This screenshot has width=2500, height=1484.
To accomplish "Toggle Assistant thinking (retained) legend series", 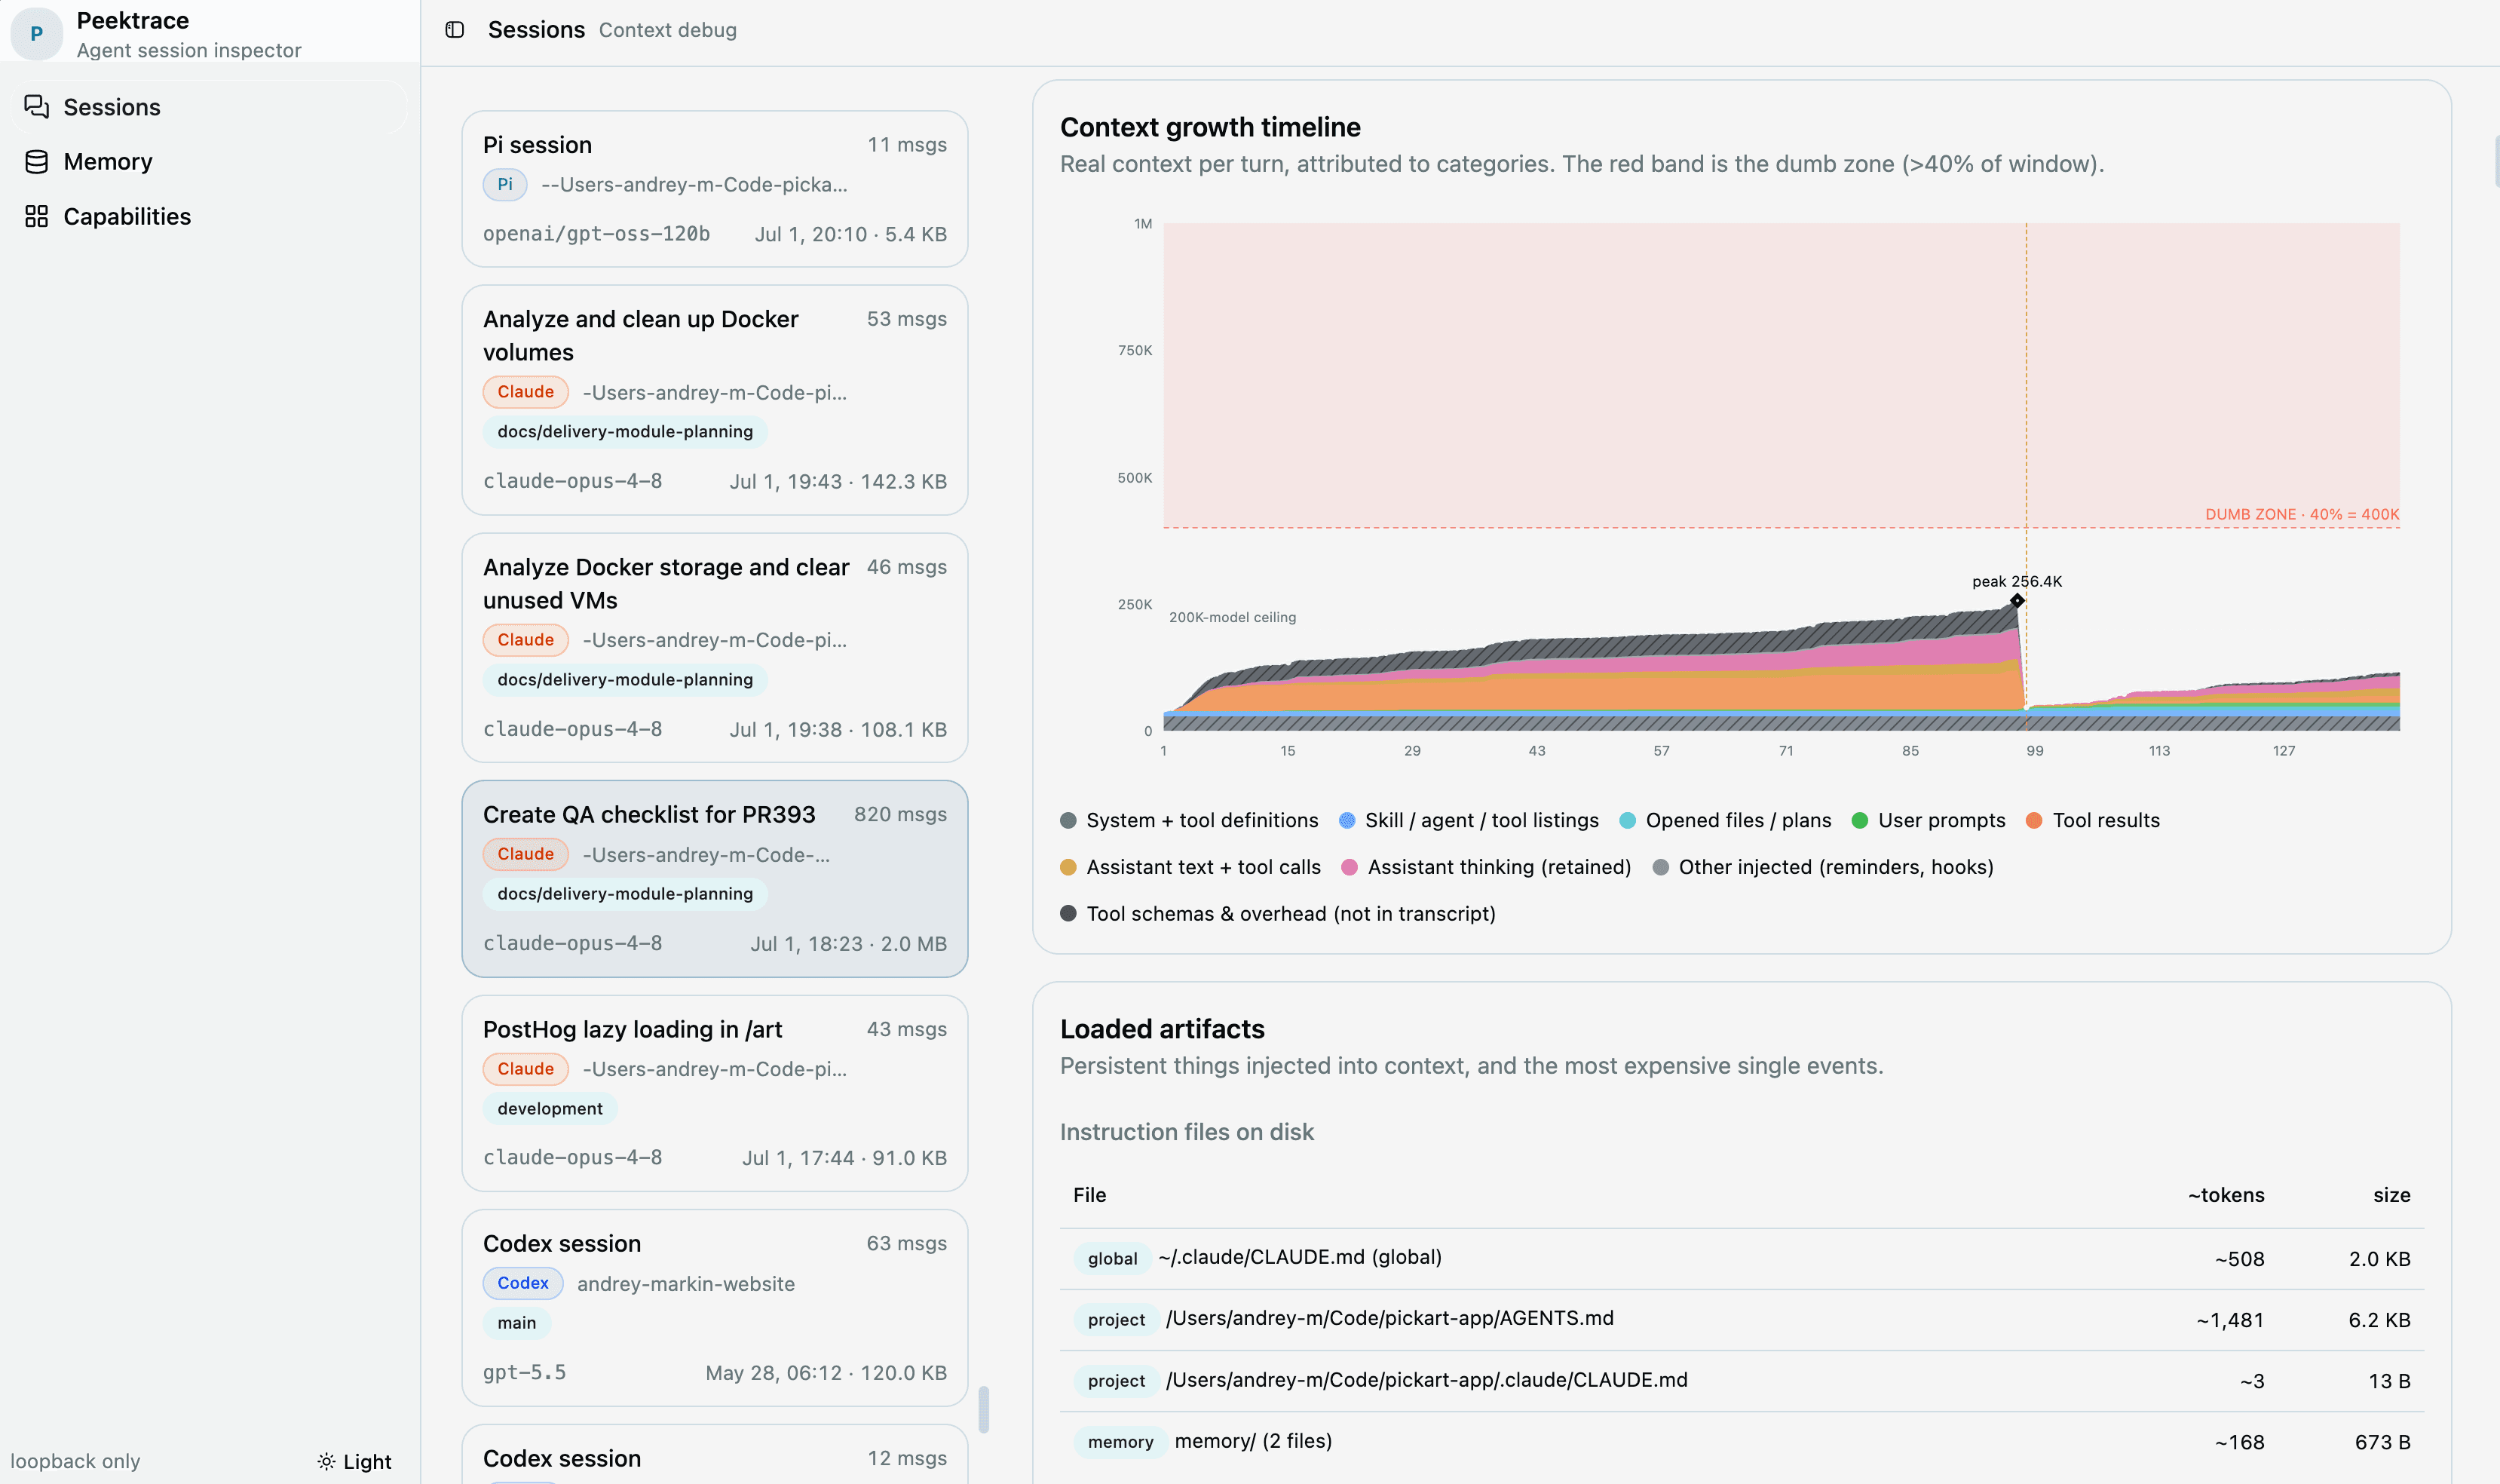I will 1487,867.
